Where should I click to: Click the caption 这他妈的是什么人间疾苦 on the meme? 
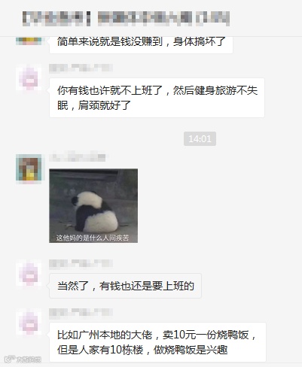(93, 238)
